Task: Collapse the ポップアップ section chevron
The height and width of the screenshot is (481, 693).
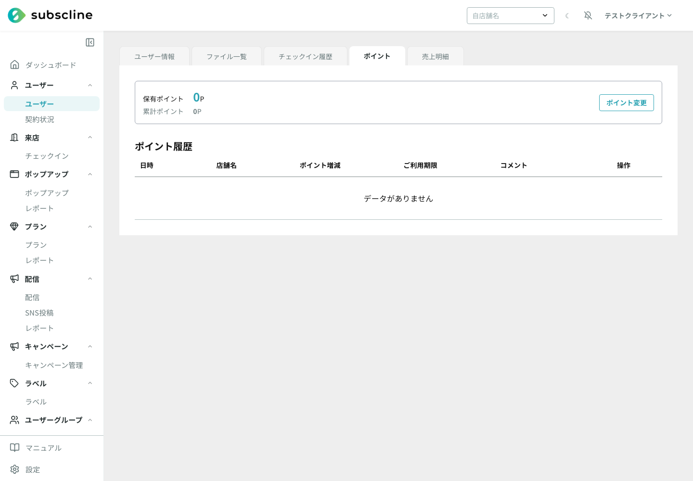Action: (90, 174)
